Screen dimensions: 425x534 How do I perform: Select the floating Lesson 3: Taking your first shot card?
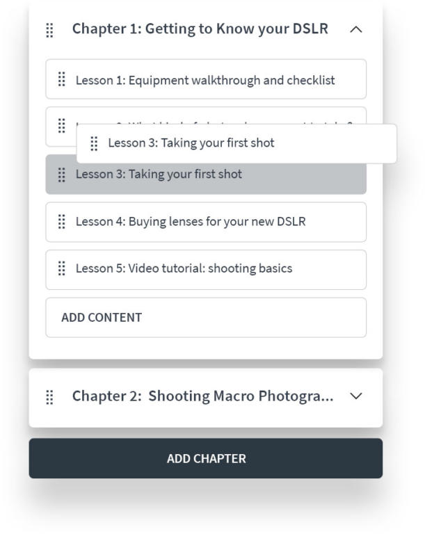point(236,144)
